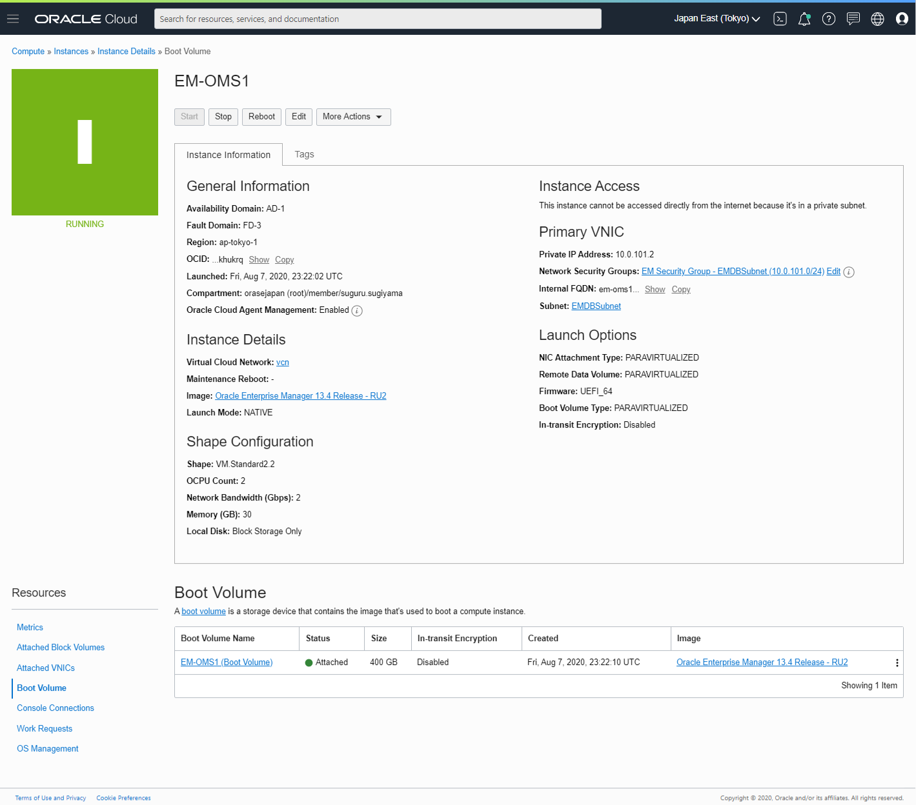Viewport: 916px width, 805px height.
Task: Switch to the Tags tab
Action: pos(304,154)
